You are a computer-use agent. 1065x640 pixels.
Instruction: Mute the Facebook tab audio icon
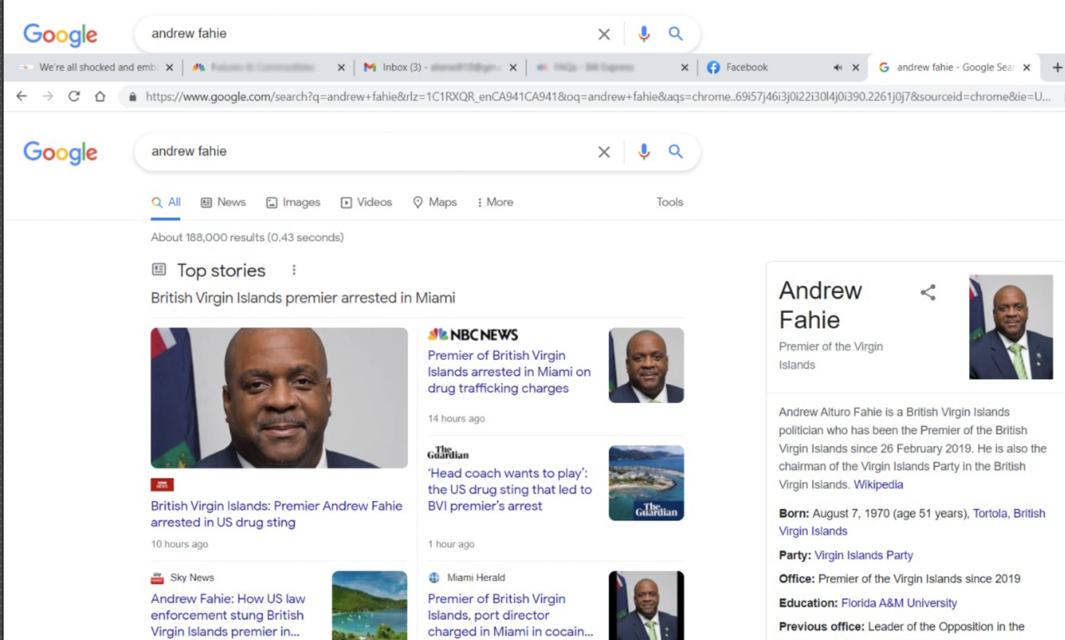(837, 68)
